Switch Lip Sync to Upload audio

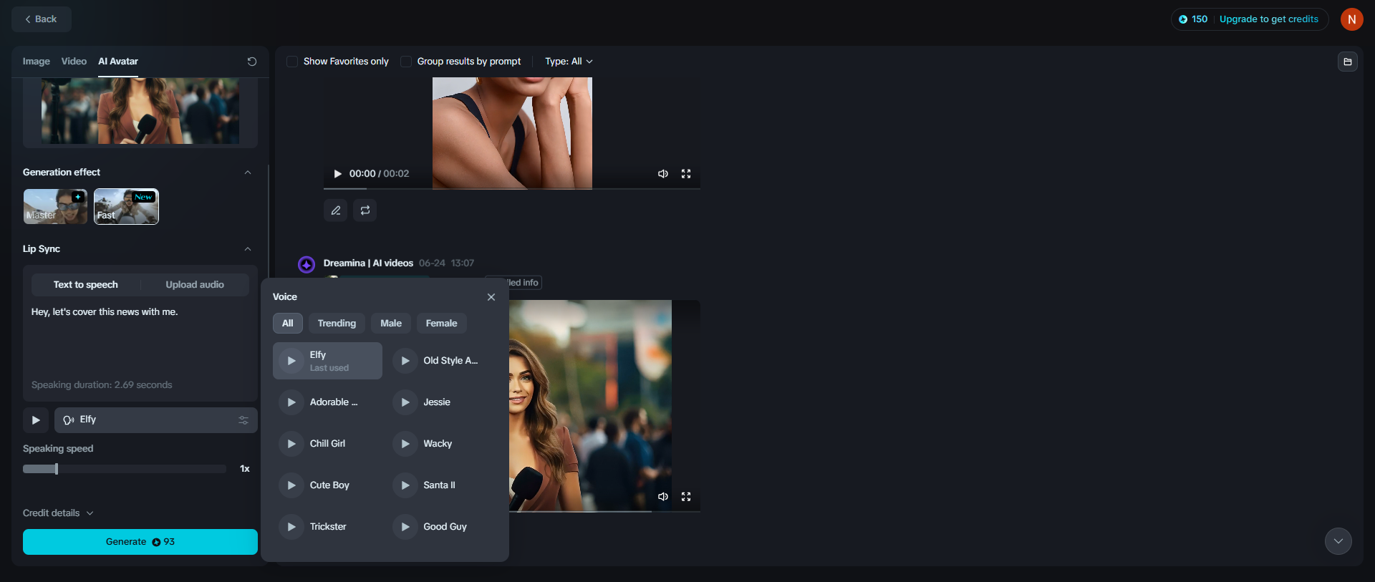(195, 285)
